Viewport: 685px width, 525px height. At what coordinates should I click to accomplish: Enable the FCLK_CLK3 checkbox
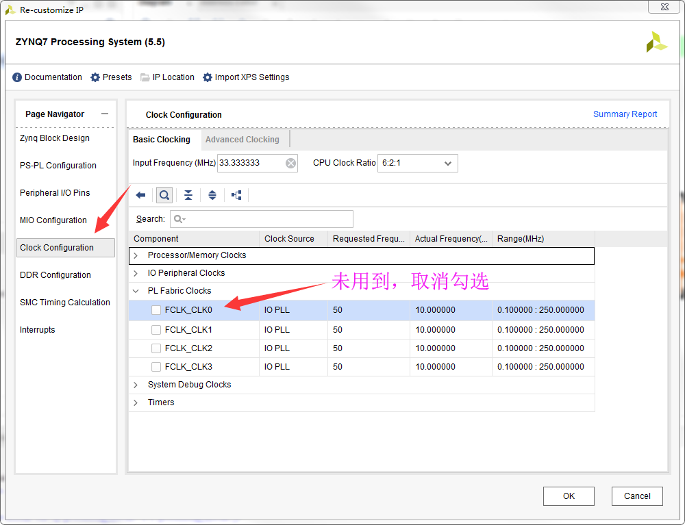[x=156, y=367]
